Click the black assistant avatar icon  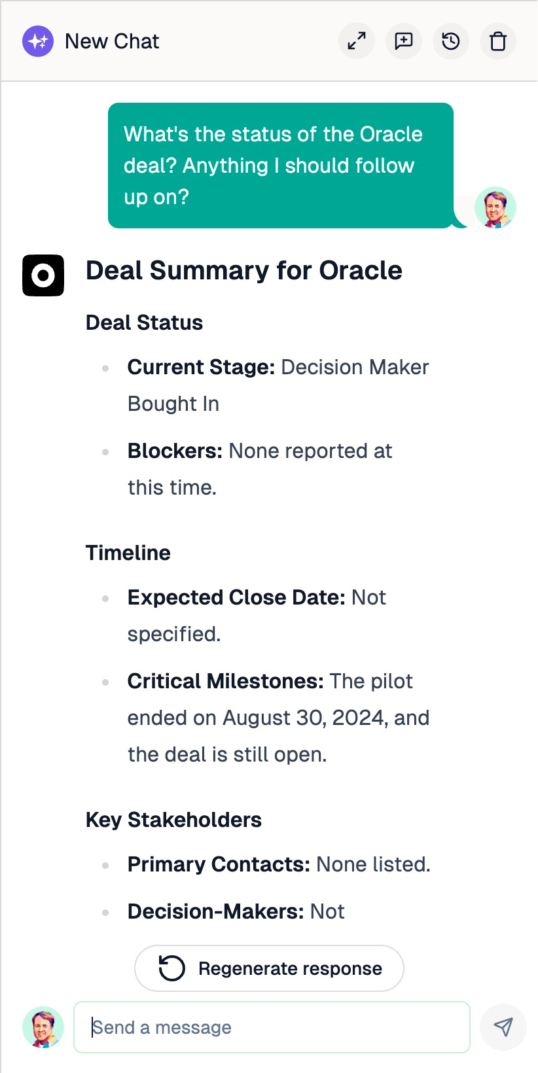pyautogui.click(x=43, y=275)
